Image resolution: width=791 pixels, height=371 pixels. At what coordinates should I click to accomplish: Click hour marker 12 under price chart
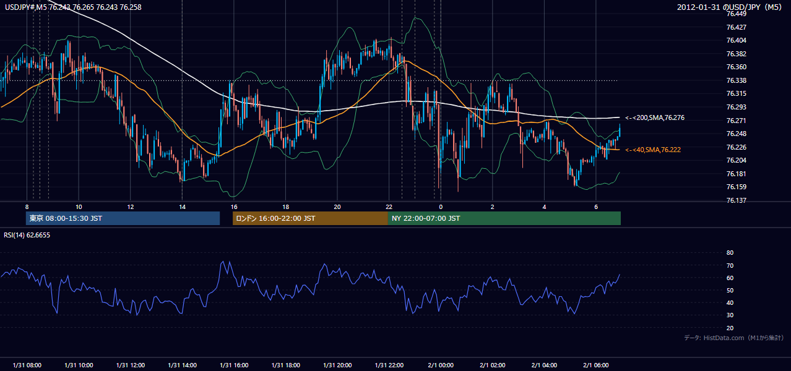pos(131,207)
